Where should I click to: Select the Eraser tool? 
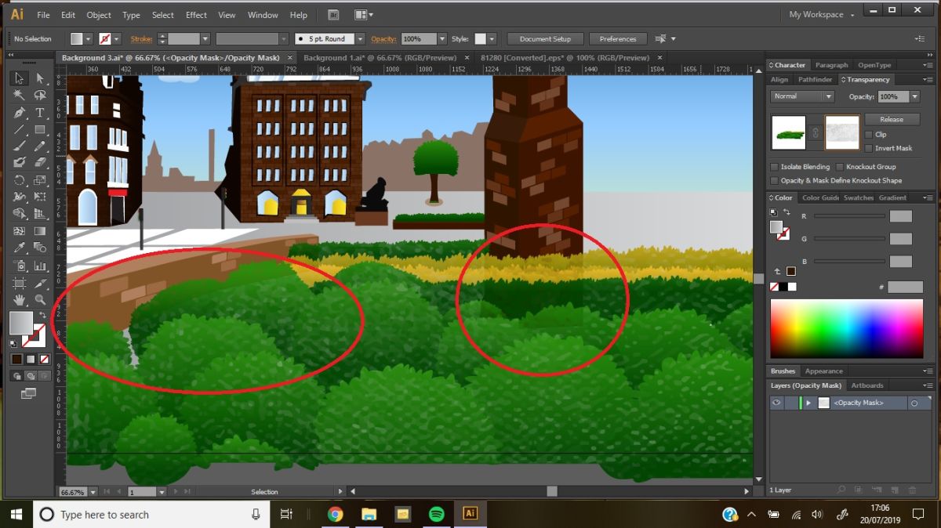39,163
